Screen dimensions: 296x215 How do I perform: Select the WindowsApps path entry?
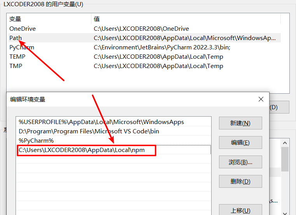point(101,122)
